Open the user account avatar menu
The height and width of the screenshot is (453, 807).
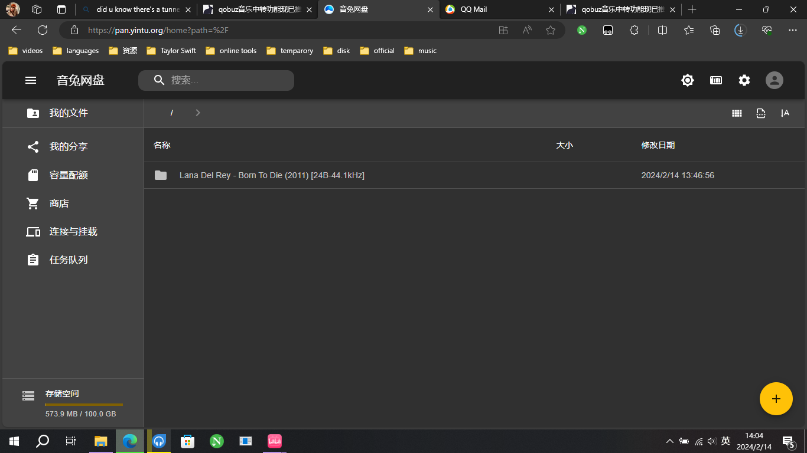(775, 80)
